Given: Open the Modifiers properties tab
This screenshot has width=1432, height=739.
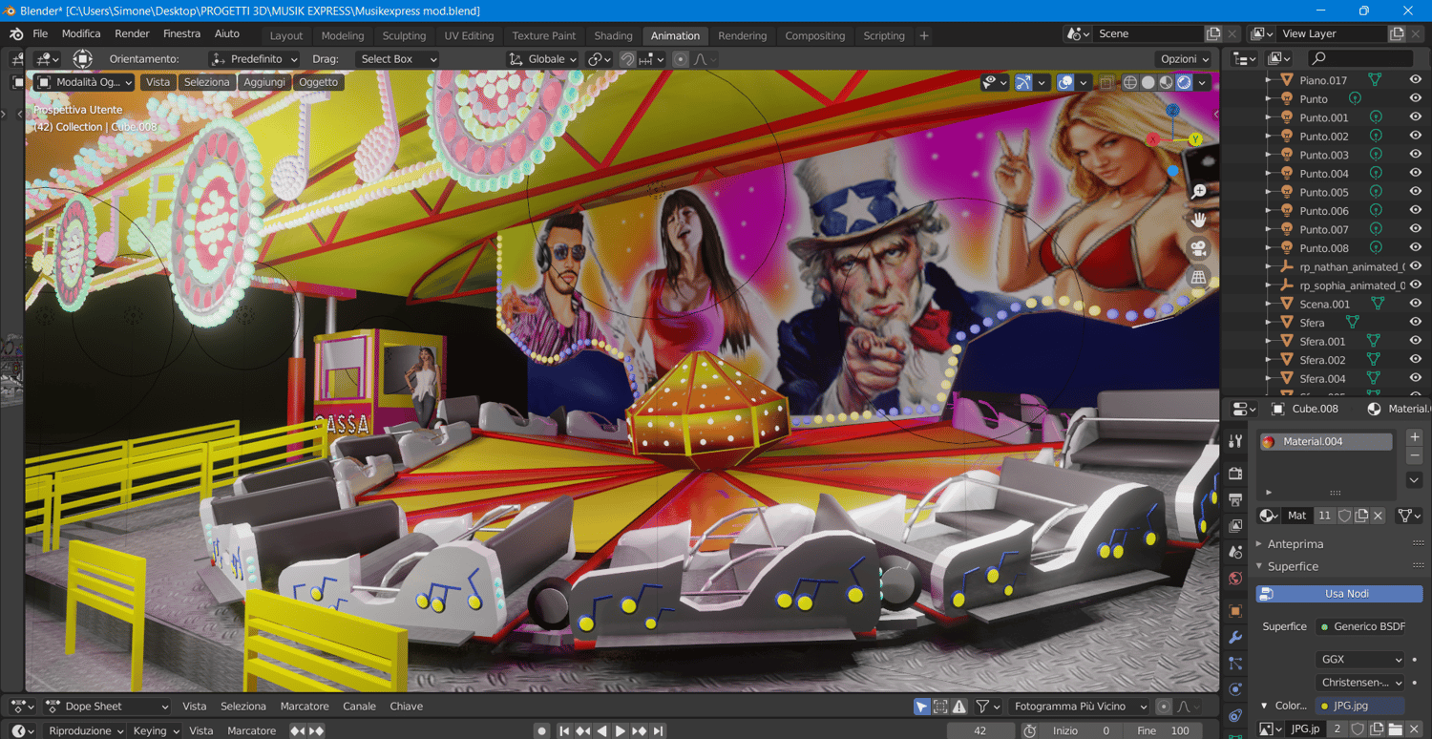Looking at the screenshot, I should tap(1235, 637).
